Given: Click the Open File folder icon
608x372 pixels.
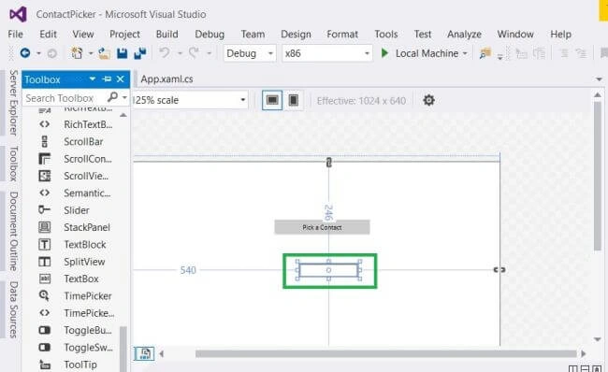Looking at the screenshot, I should pos(104,53).
